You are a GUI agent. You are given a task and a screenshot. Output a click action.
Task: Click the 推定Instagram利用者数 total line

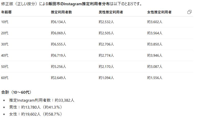tap(42, 100)
